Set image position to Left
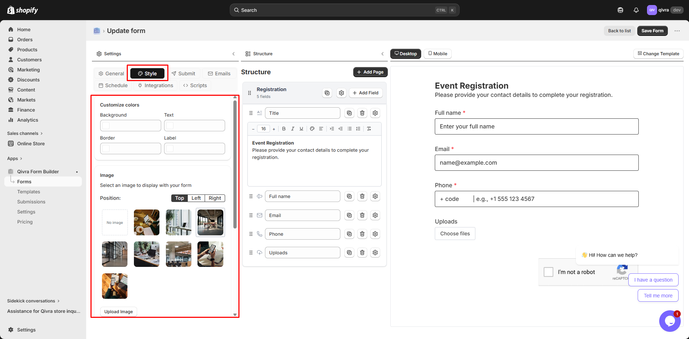Screen dimensions: 689x339 tap(196, 198)
